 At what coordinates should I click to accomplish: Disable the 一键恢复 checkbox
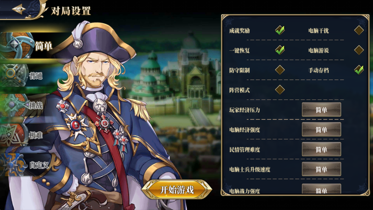point(280,50)
